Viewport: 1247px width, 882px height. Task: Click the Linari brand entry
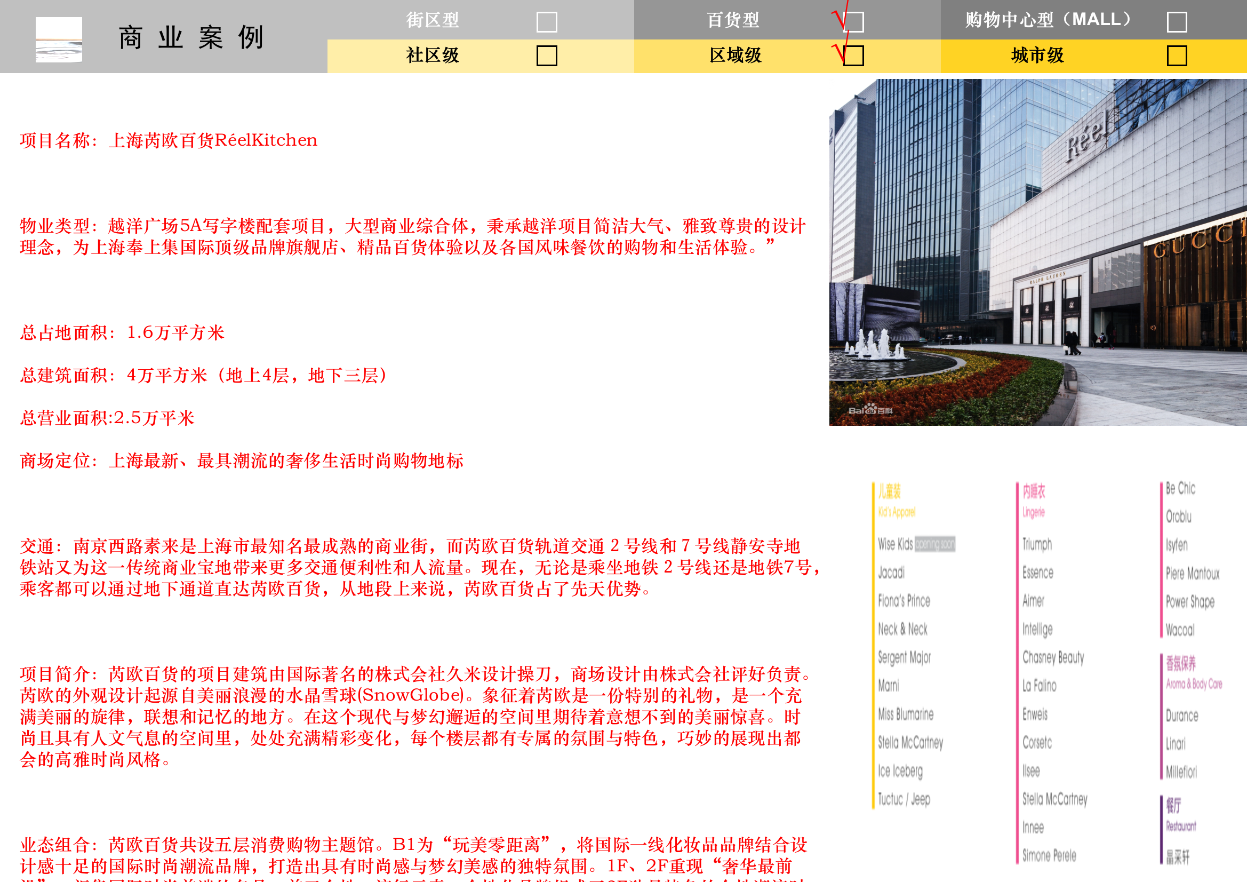[x=1176, y=743]
